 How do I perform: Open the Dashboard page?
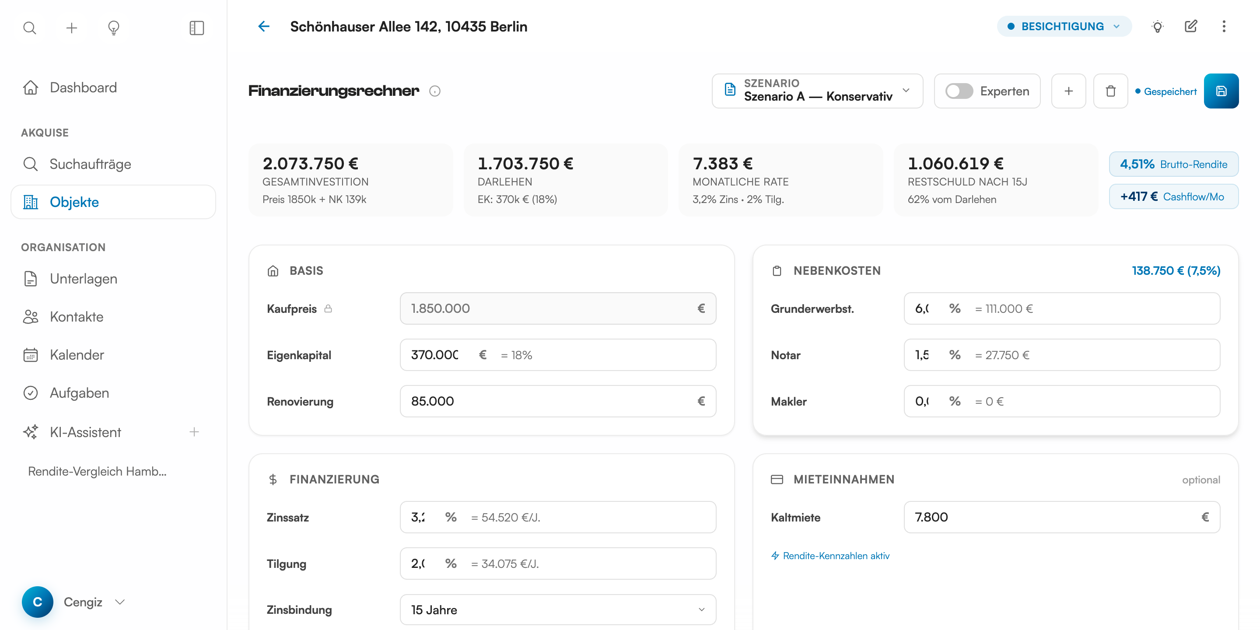coord(83,87)
